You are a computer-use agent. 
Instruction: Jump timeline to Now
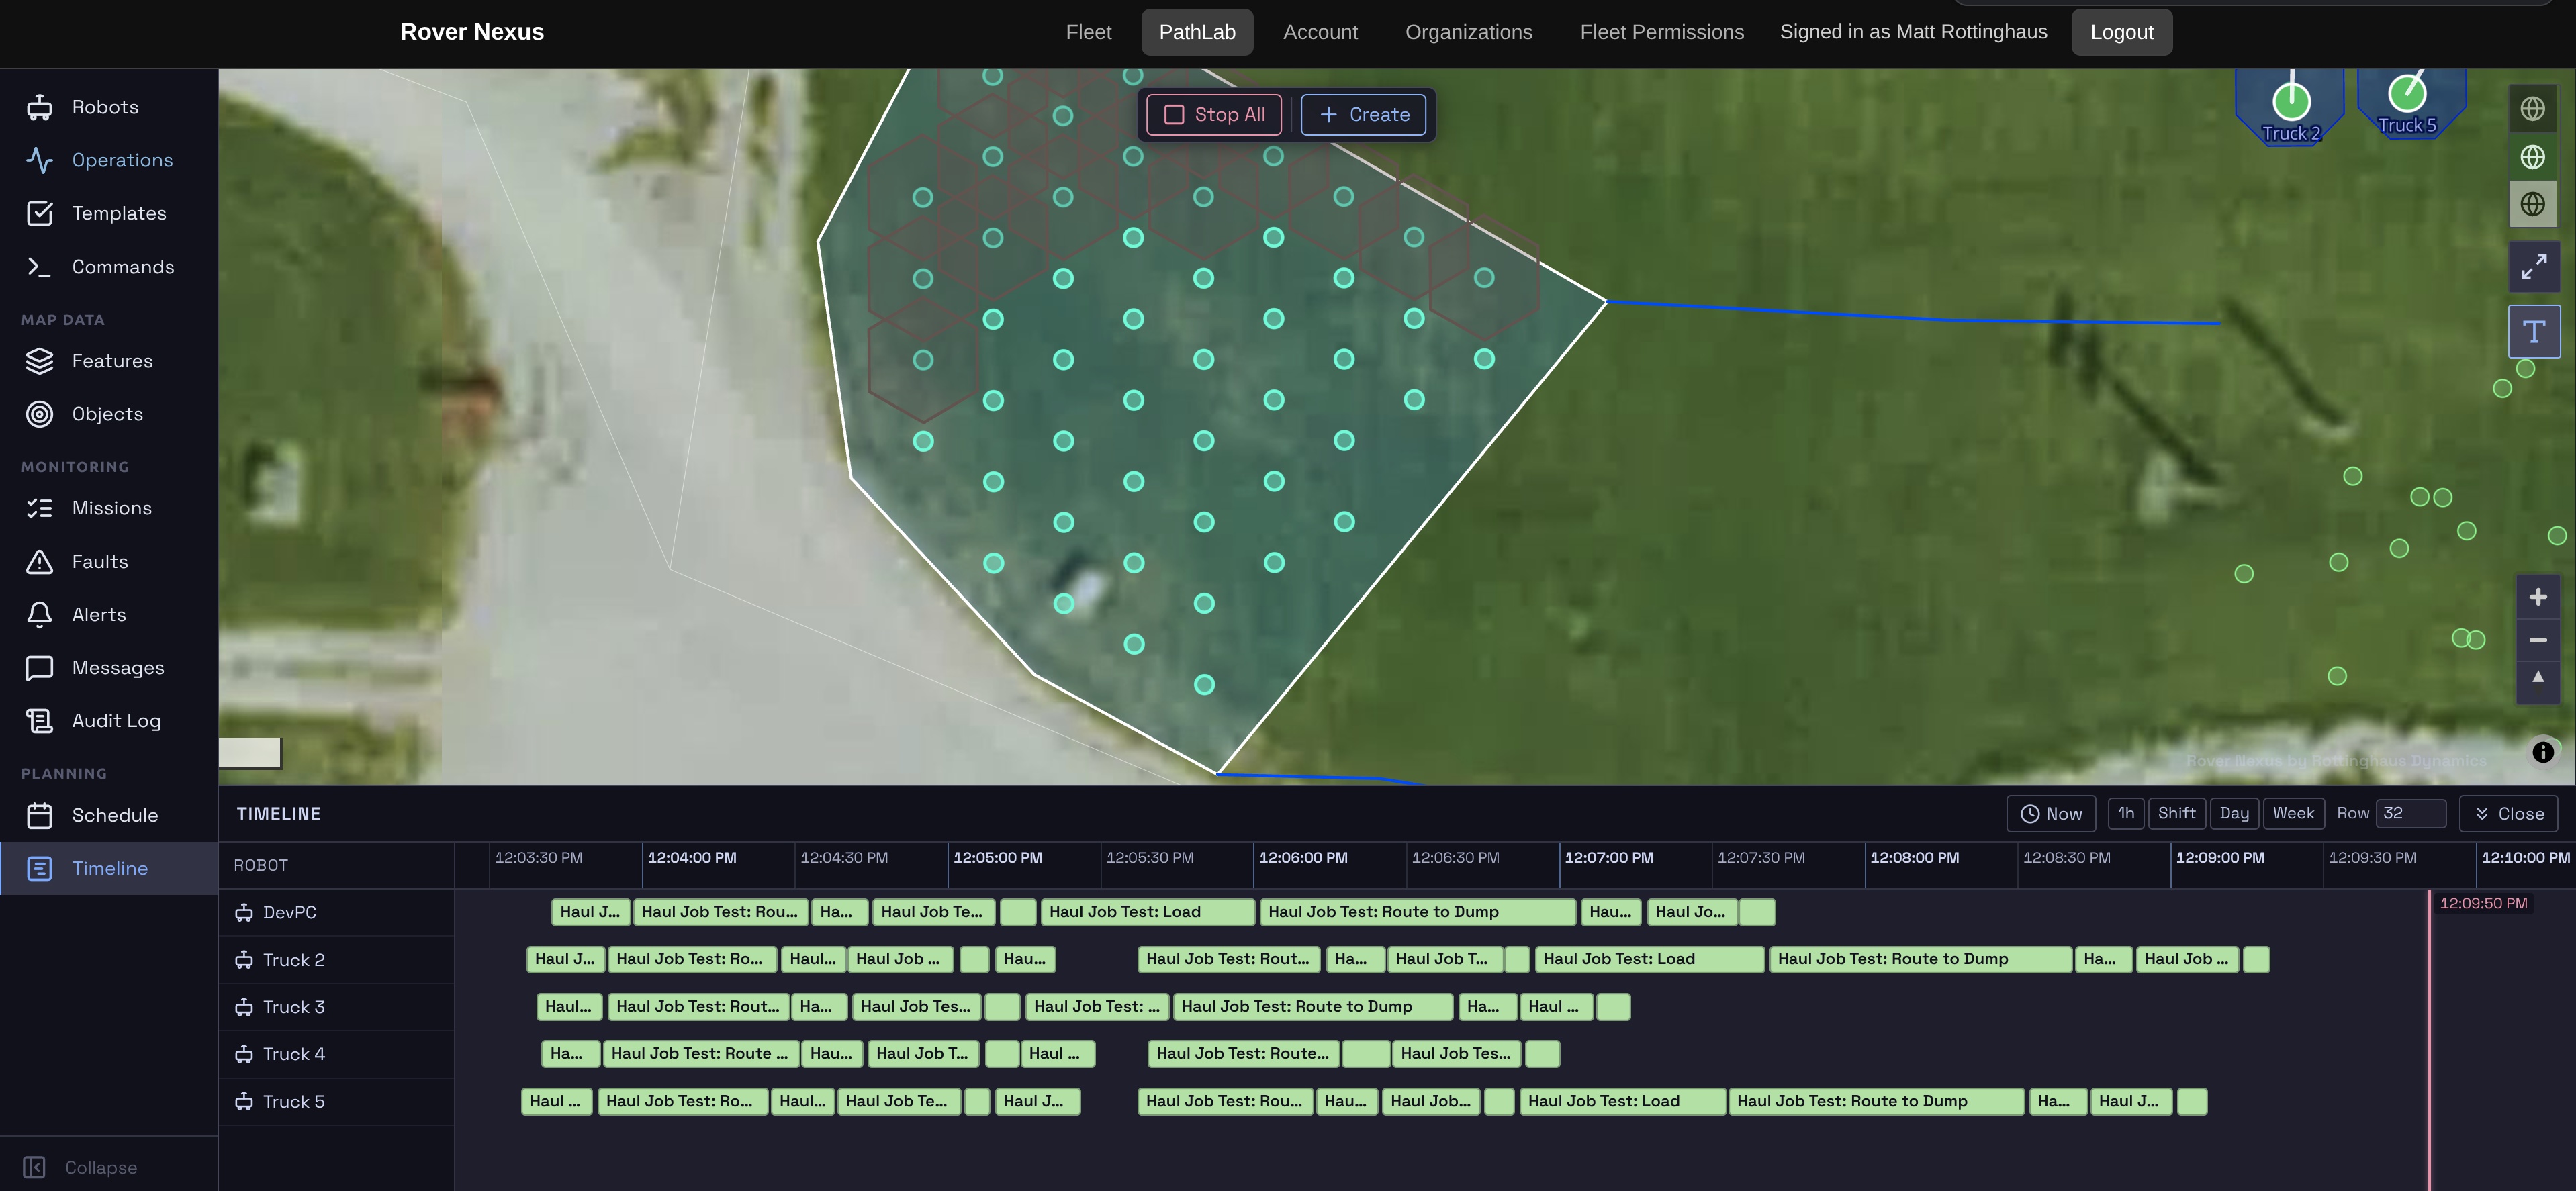2051,814
